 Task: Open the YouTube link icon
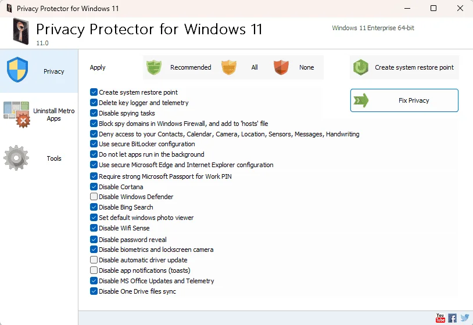440,318
